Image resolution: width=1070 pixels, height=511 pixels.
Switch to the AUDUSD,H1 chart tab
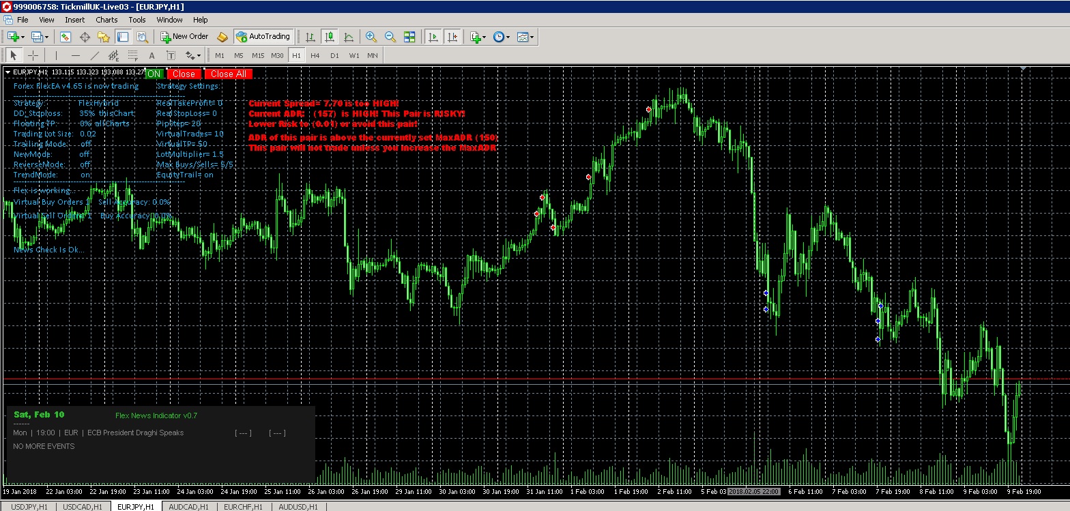coord(299,507)
